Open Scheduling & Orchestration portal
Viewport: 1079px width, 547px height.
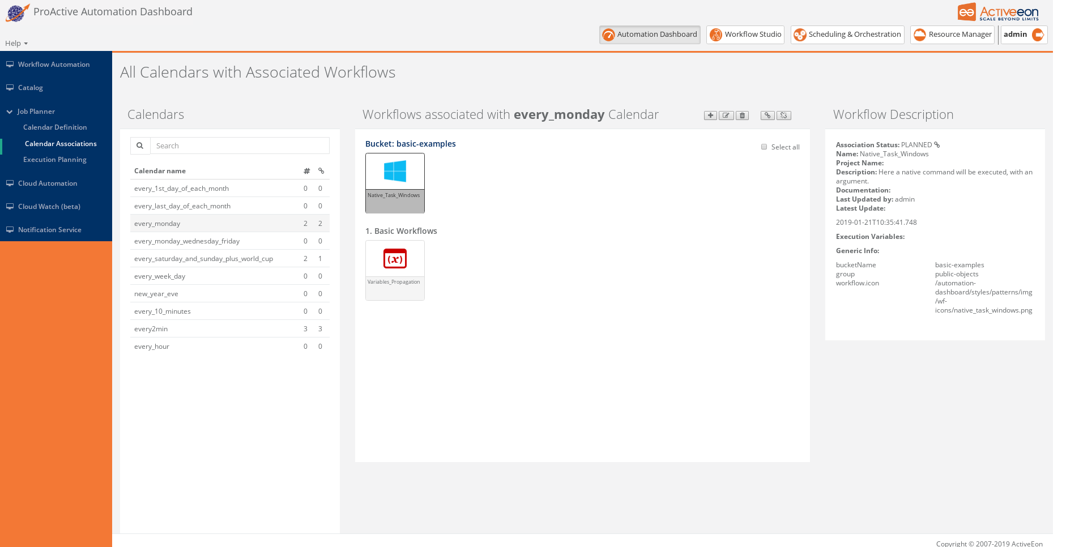847,35
